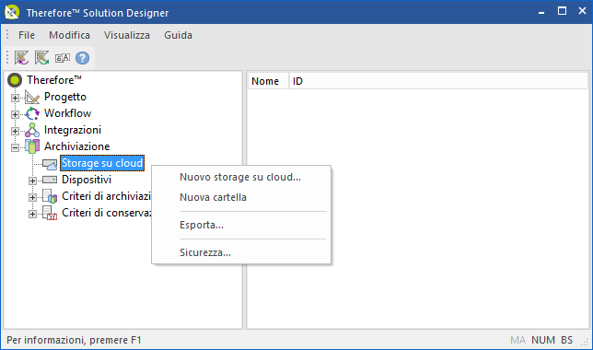Click the second toolbar icon with green arrow
This screenshot has width=593, height=350.
tap(42, 58)
